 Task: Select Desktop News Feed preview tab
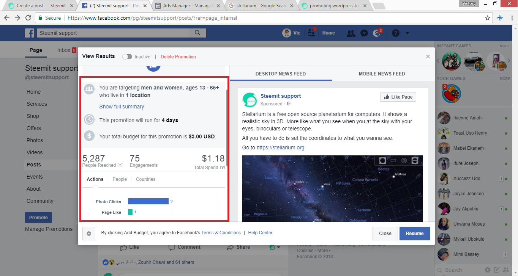(x=281, y=74)
